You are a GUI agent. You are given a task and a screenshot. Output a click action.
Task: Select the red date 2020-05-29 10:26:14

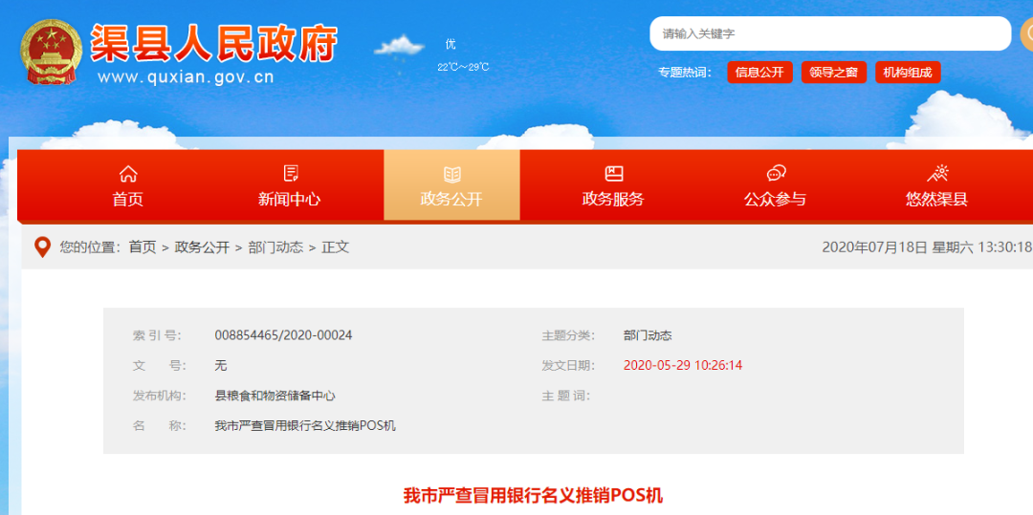tap(683, 366)
